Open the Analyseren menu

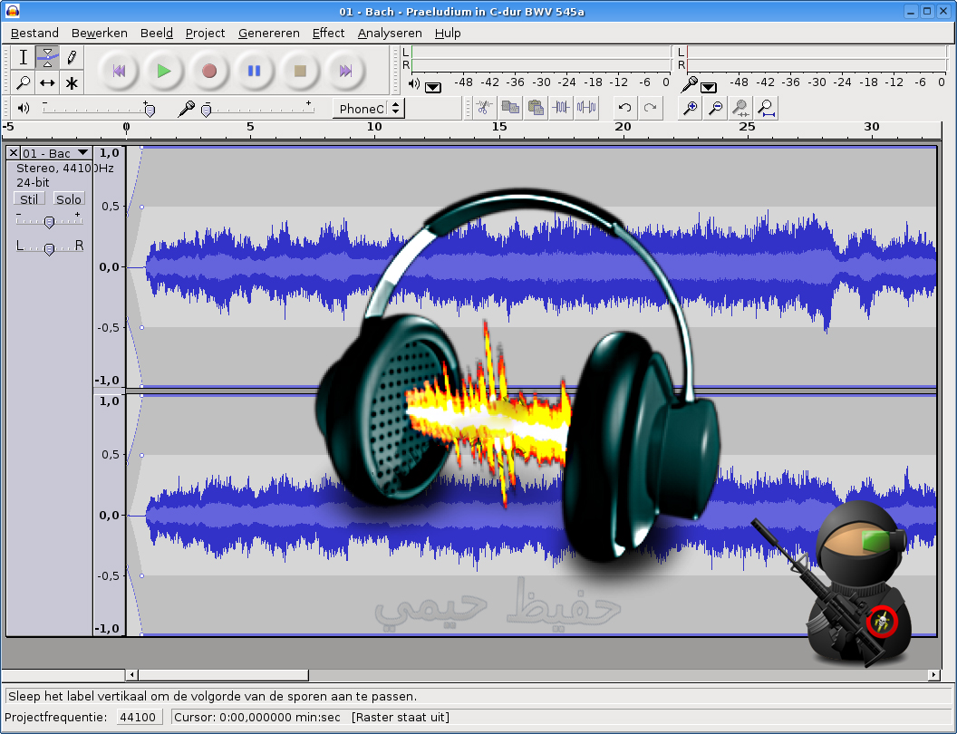[x=390, y=33]
